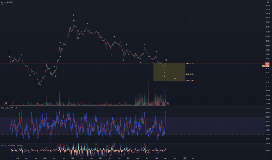Select the MACD (12, 26, close, 9, EMA, EMA) legend
Image resolution: width=272 pixels, height=160 pixels.
click(x=12, y=145)
